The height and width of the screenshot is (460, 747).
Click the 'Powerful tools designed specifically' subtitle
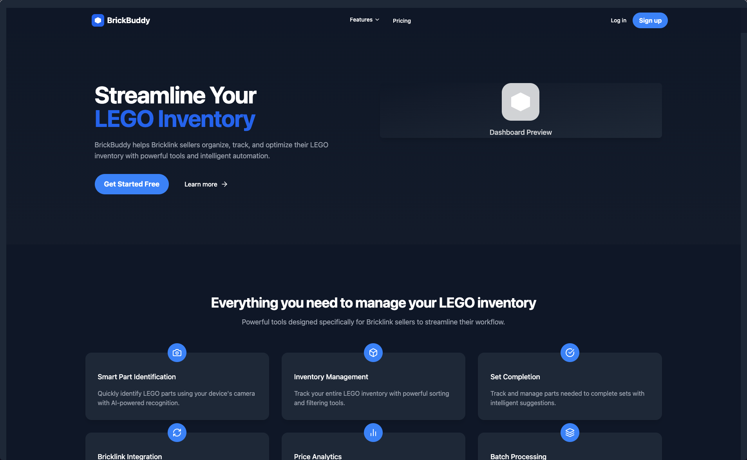click(373, 322)
